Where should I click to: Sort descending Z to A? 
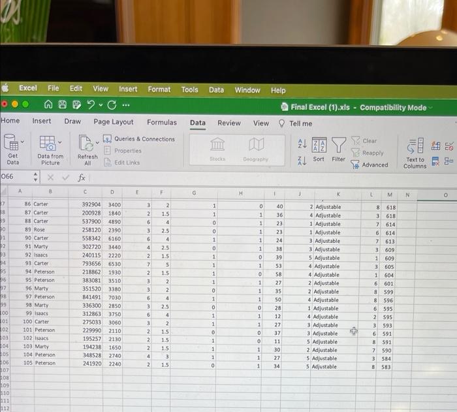click(302, 161)
